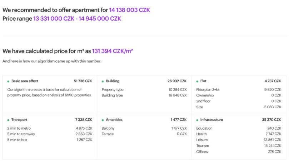Select the Size value -5 083 CZK
The width and height of the screenshot is (293, 161).
pyautogui.click(x=272, y=107)
